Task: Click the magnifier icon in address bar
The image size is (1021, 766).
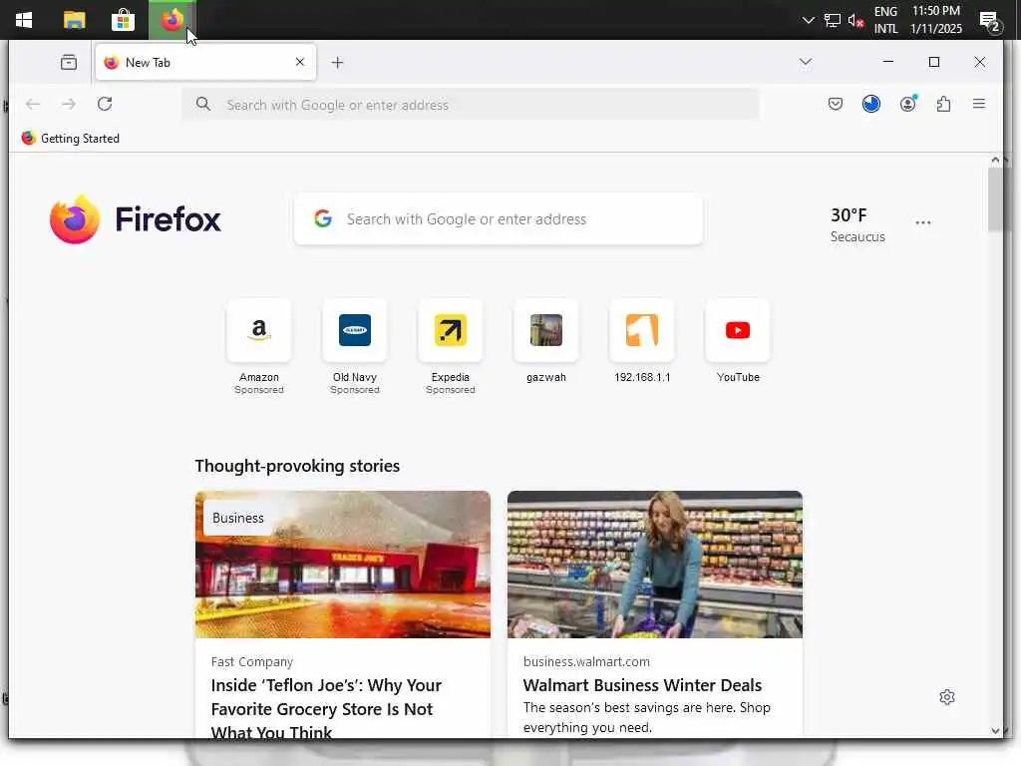Action: pyautogui.click(x=203, y=104)
